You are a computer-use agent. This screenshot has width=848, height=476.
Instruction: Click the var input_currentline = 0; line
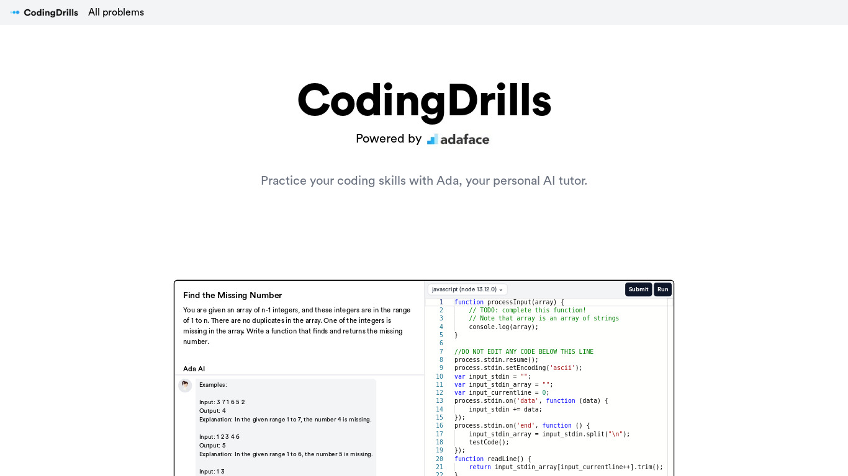pyautogui.click(x=502, y=393)
